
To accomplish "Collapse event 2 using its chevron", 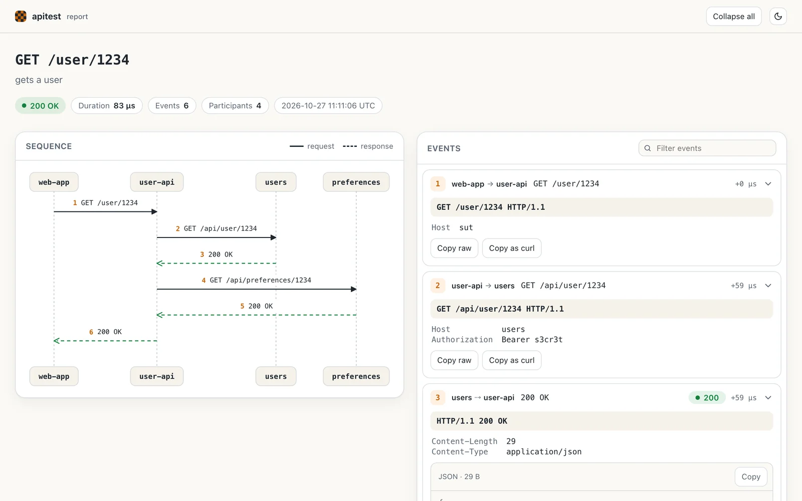I will [768, 286].
